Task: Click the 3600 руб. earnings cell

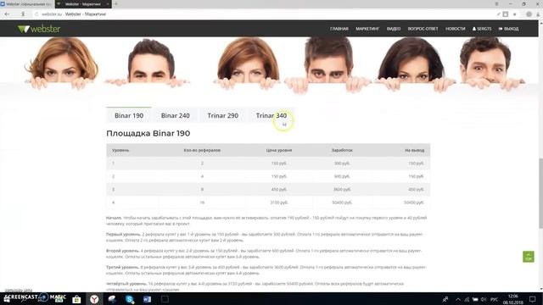Action: (342, 190)
